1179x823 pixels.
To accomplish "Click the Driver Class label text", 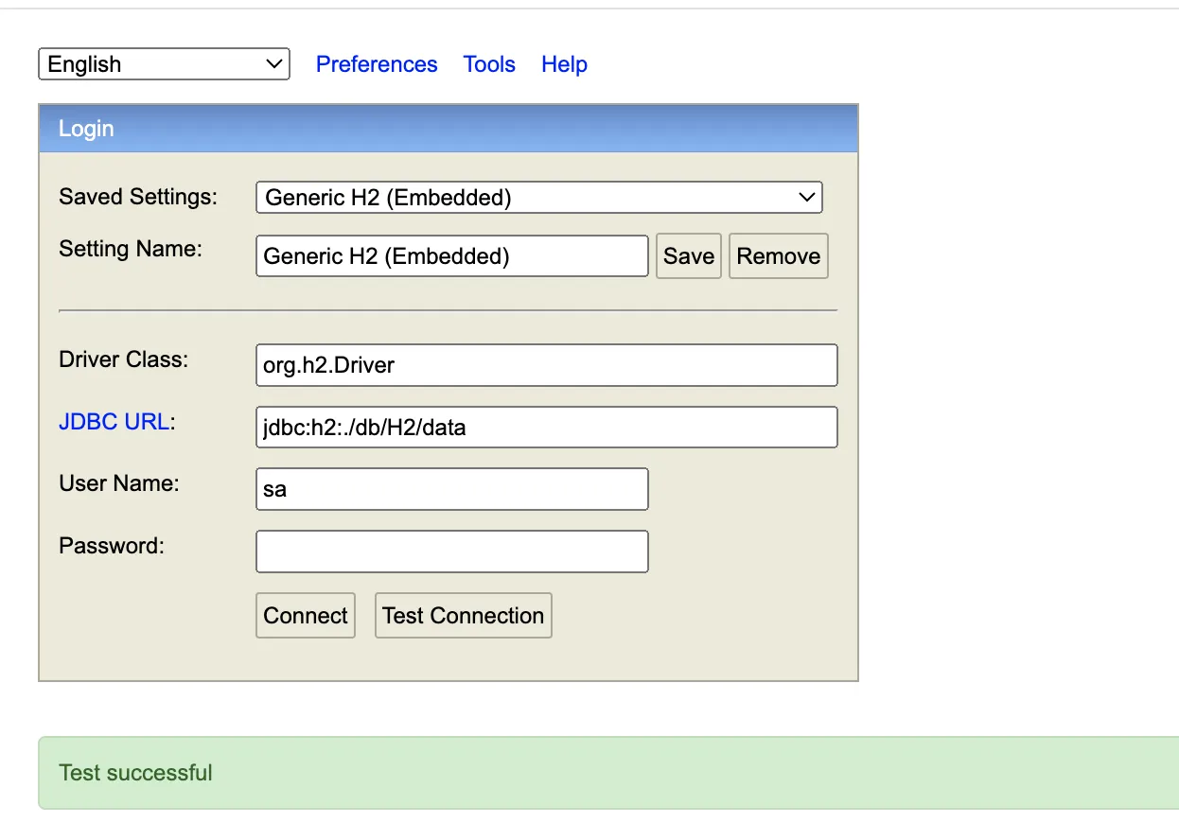I will coord(124,359).
